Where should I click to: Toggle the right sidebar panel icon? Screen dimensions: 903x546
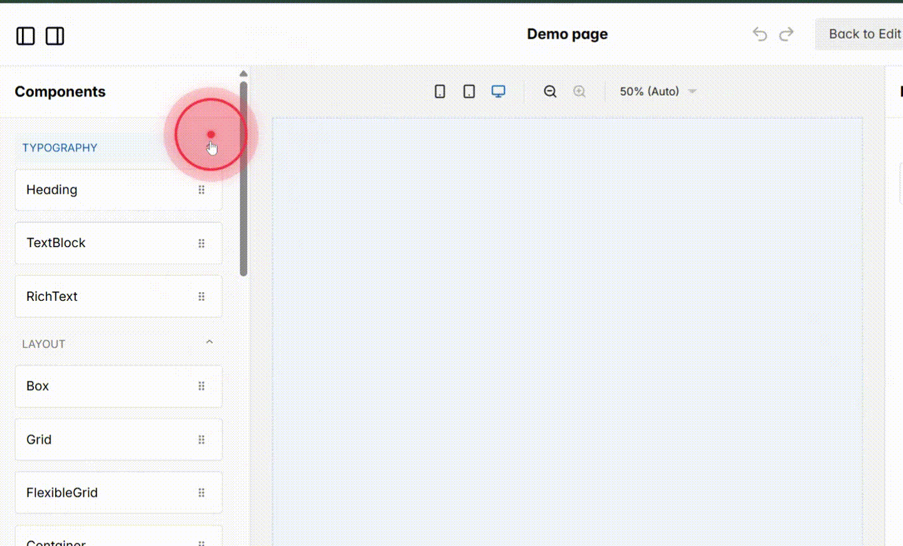click(x=55, y=36)
